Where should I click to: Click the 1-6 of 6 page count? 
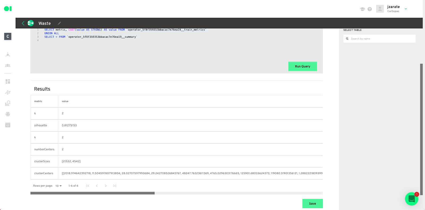coord(73,186)
